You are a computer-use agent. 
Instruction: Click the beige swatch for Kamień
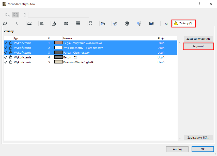click(58, 62)
